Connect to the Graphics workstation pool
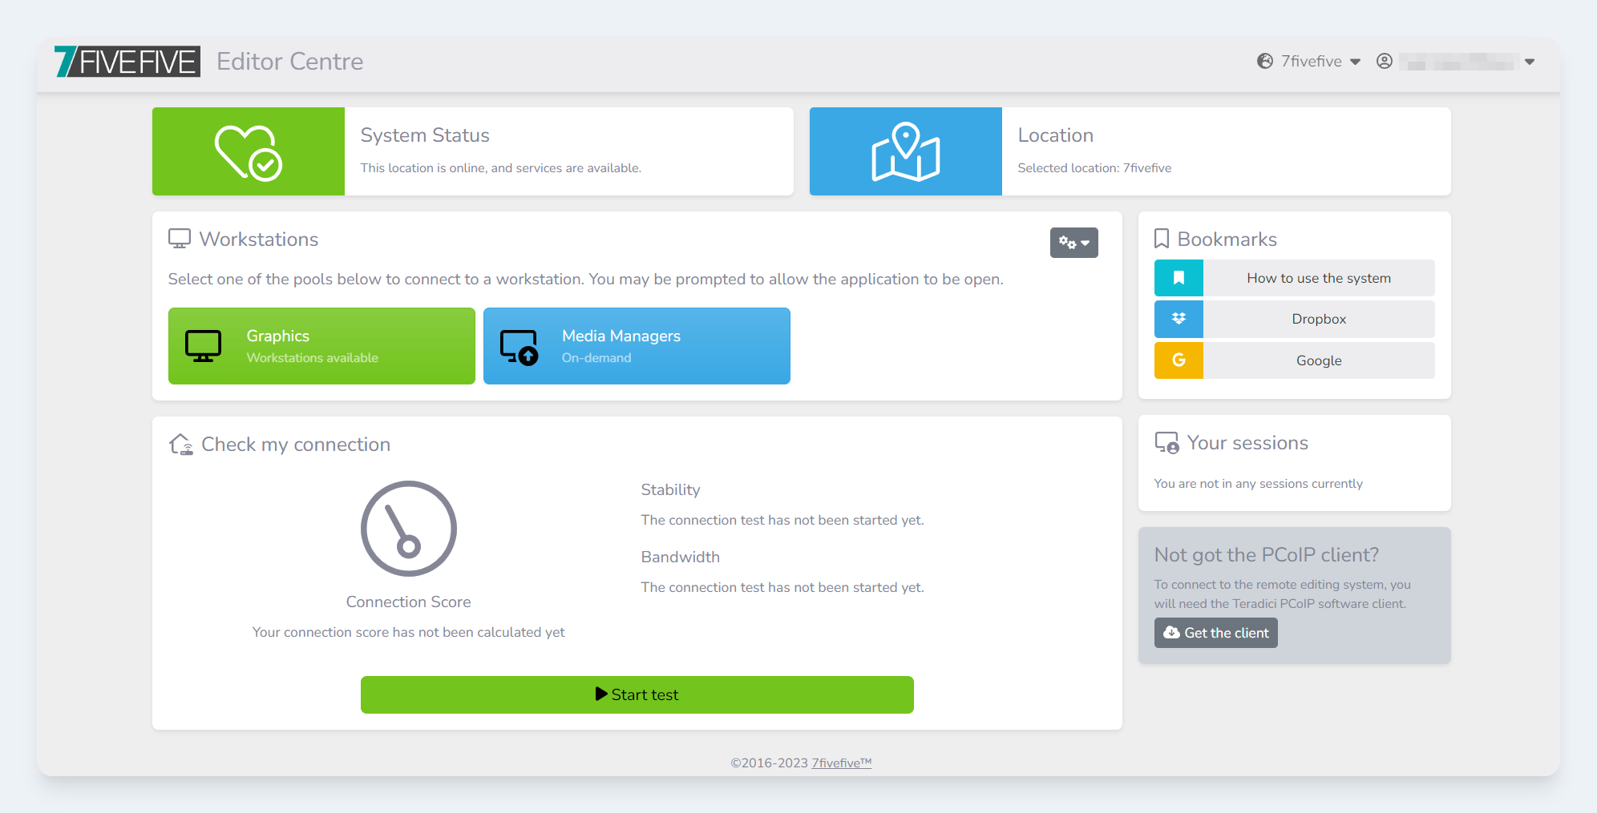The width and height of the screenshot is (1597, 813). tap(321, 346)
